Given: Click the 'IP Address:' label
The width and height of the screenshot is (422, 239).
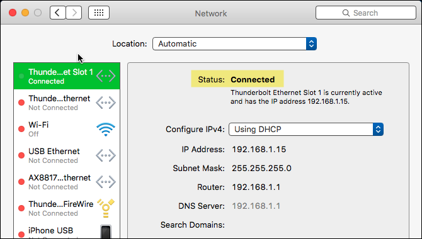Looking at the screenshot, I should tap(203, 150).
